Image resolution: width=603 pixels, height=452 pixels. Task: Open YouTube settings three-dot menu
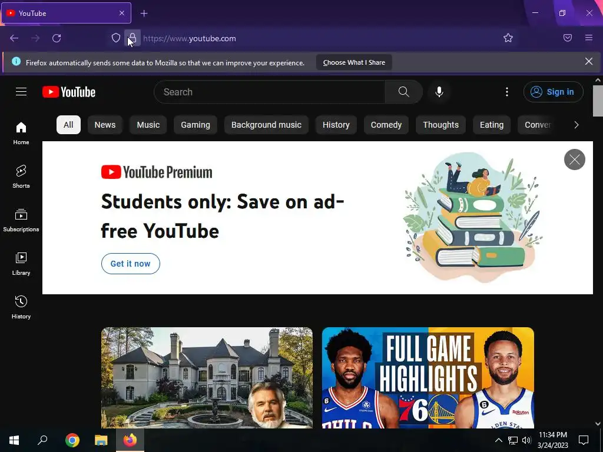(507, 92)
